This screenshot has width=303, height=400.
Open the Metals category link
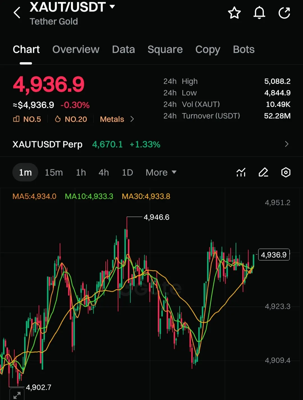click(x=112, y=119)
